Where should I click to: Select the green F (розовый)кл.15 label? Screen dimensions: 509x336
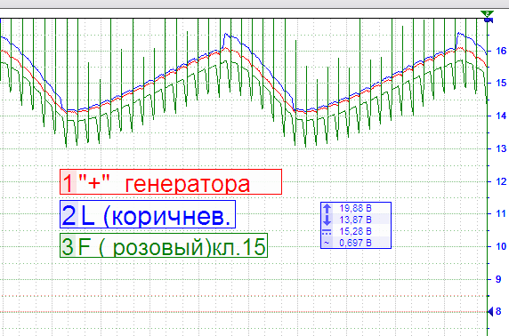pos(164,245)
